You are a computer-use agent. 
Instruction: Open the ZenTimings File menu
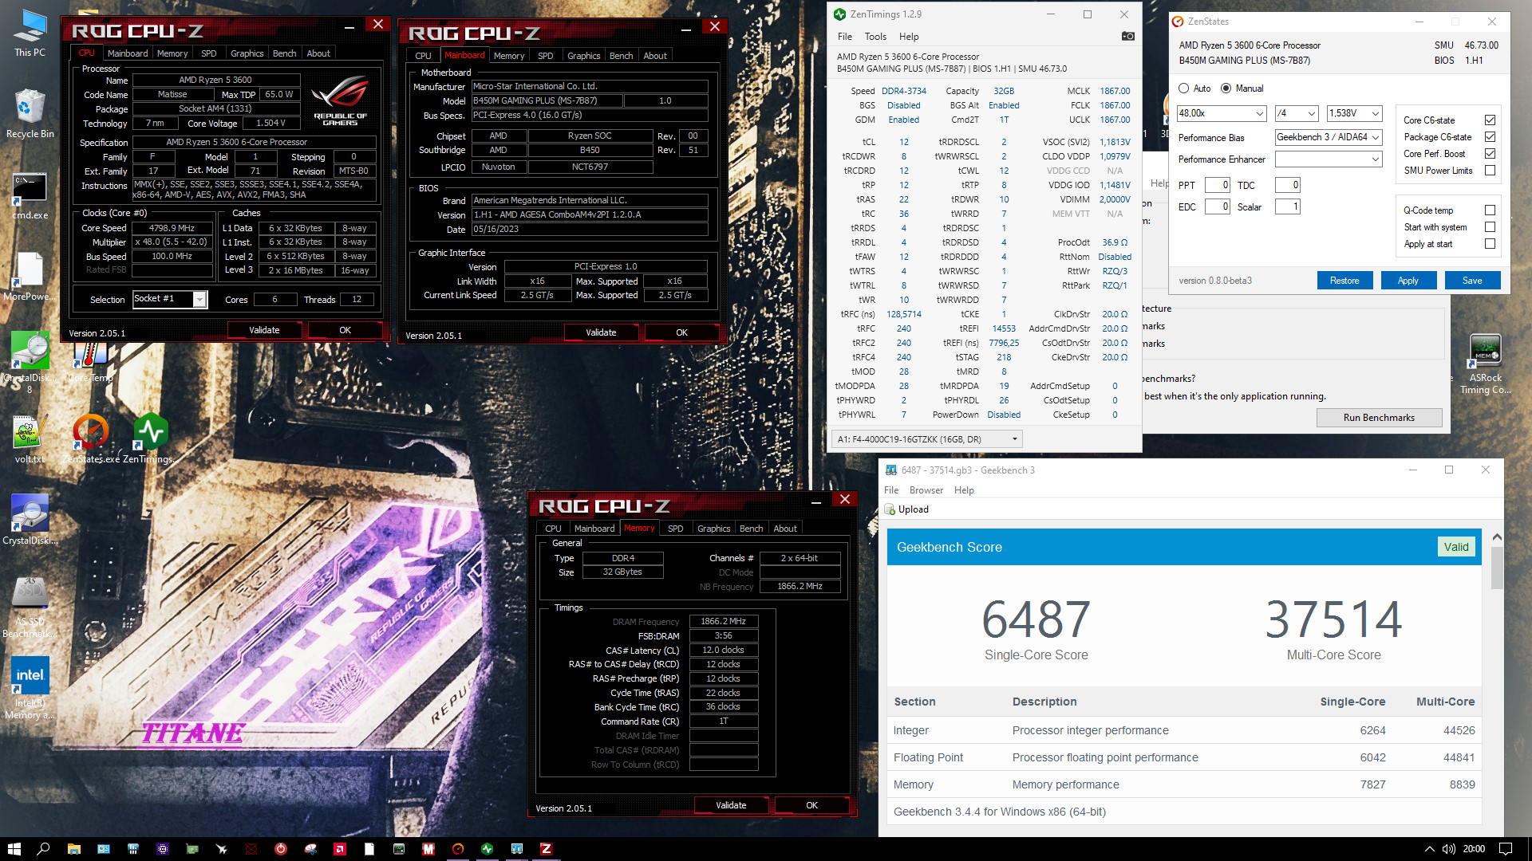(845, 37)
